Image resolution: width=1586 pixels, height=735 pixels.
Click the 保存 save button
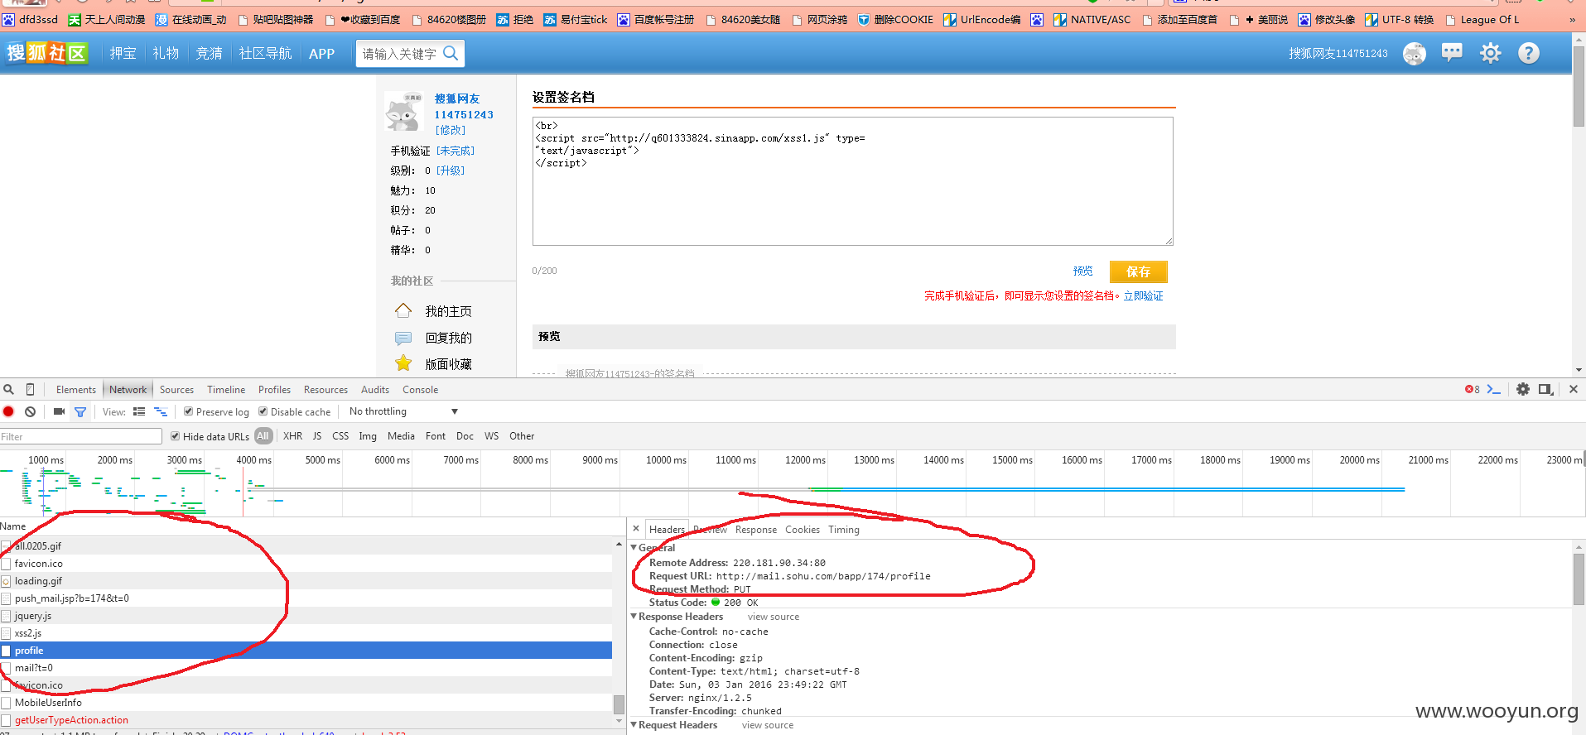[x=1138, y=271]
